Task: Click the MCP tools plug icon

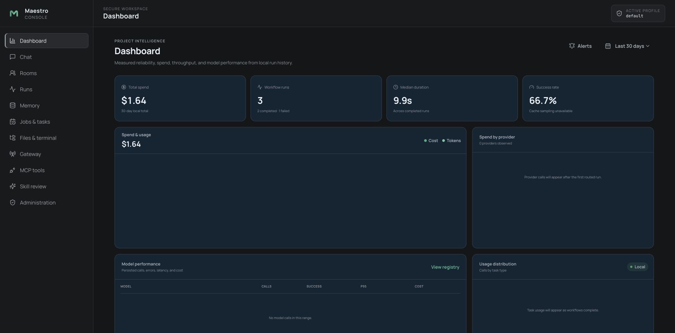Action: (x=12, y=170)
